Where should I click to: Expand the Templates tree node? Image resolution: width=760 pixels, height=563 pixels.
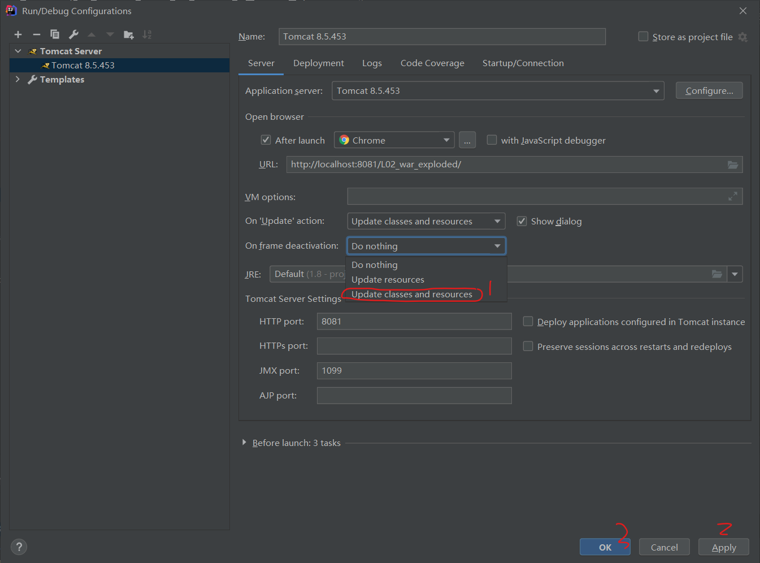[18, 79]
